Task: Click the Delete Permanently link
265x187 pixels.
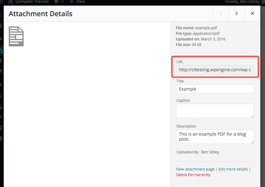Action: click(x=193, y=175)
